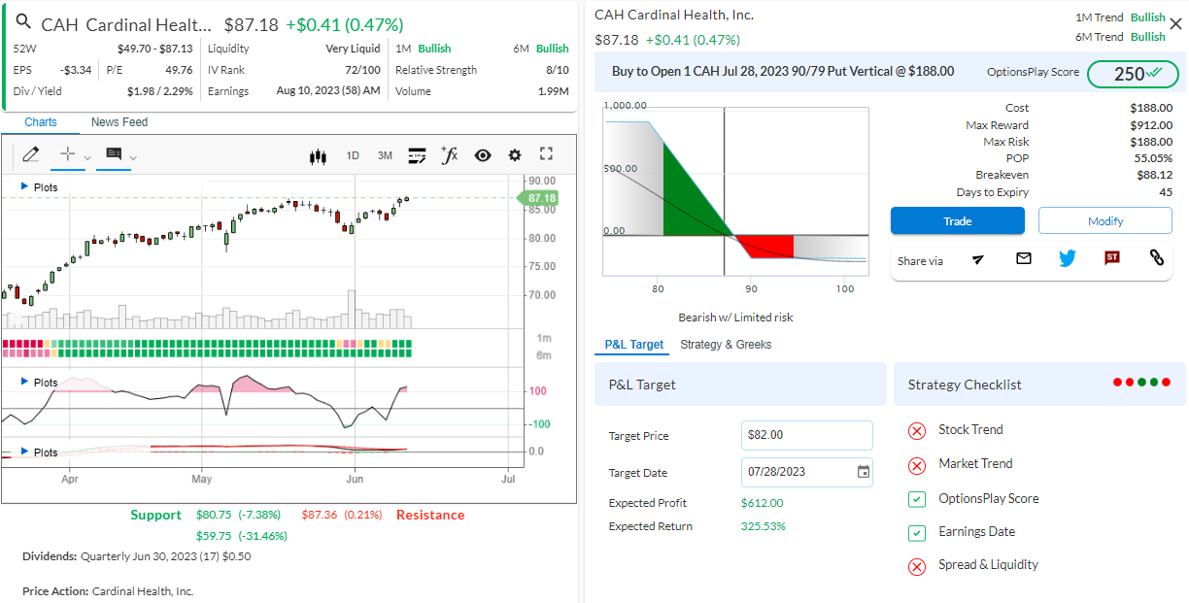Toggle chart visibility eye icon

(x=483, y=155)
